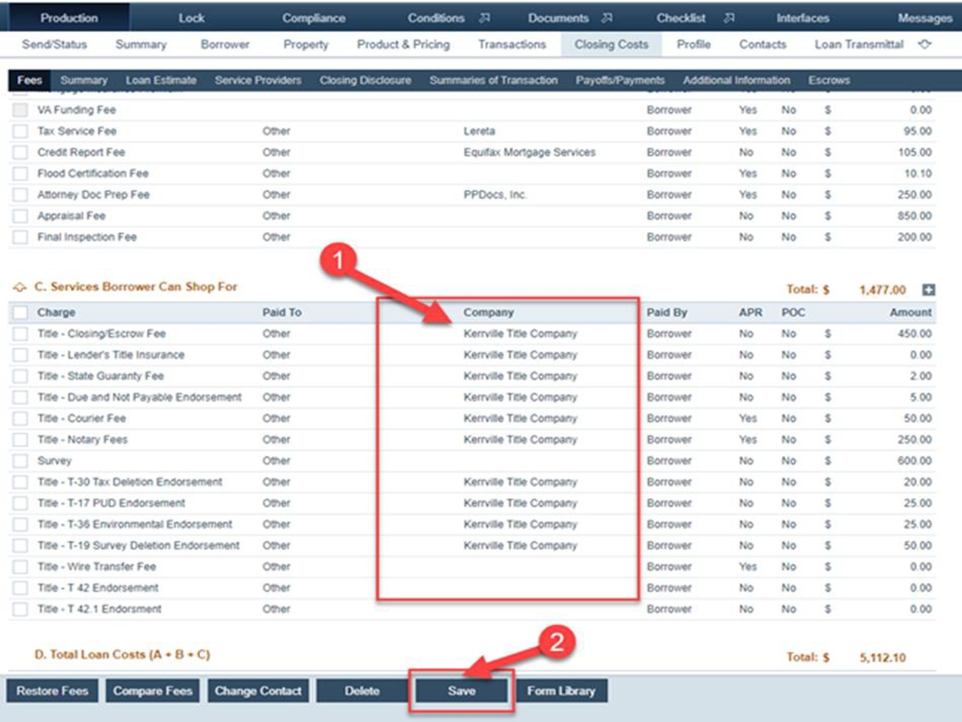Click the Save button
Screen dimensions: 962x722
[x=461, y=691]
